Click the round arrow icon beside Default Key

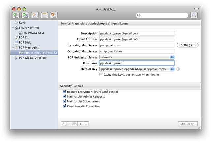(178, 69)
